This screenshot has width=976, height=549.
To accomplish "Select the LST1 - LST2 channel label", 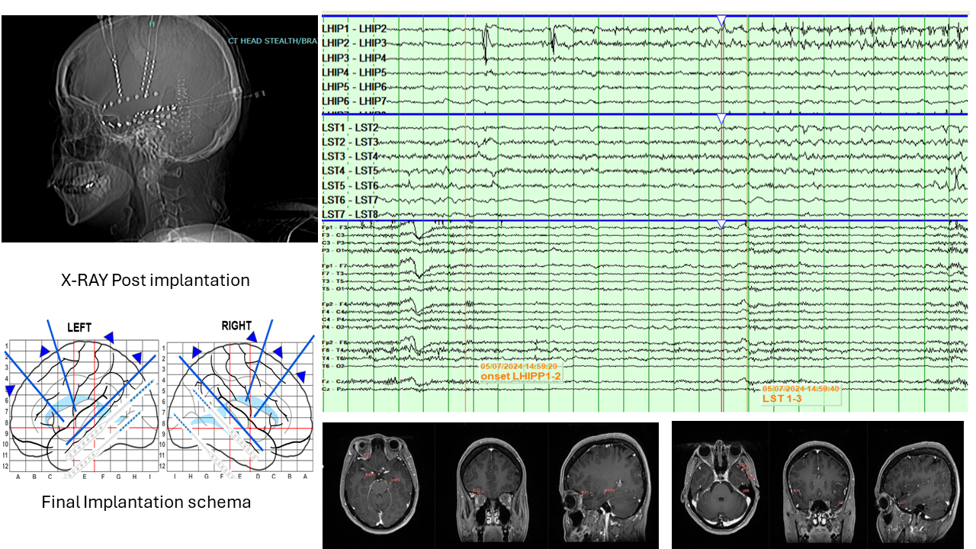I will coord(350,127).
